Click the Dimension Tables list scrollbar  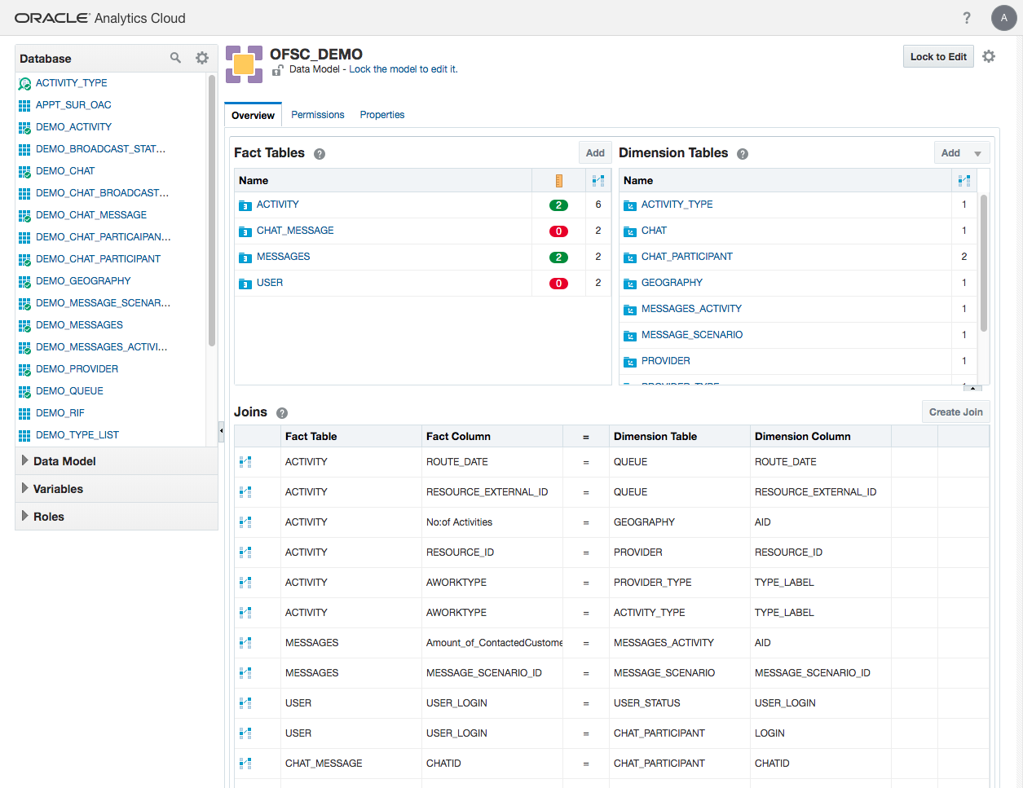pyautogui.click(x=984, y=261)
